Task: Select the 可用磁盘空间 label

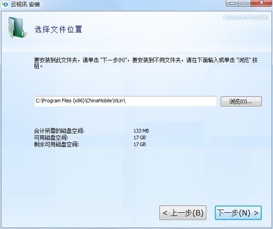Action: tap(51, 137)
